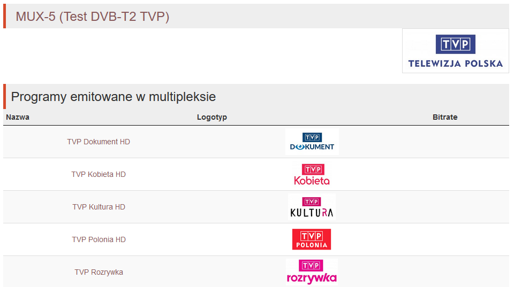This screenshot has width=514, height=287.
Task: Select the TVP Kultura logo image
Action: 312,207
